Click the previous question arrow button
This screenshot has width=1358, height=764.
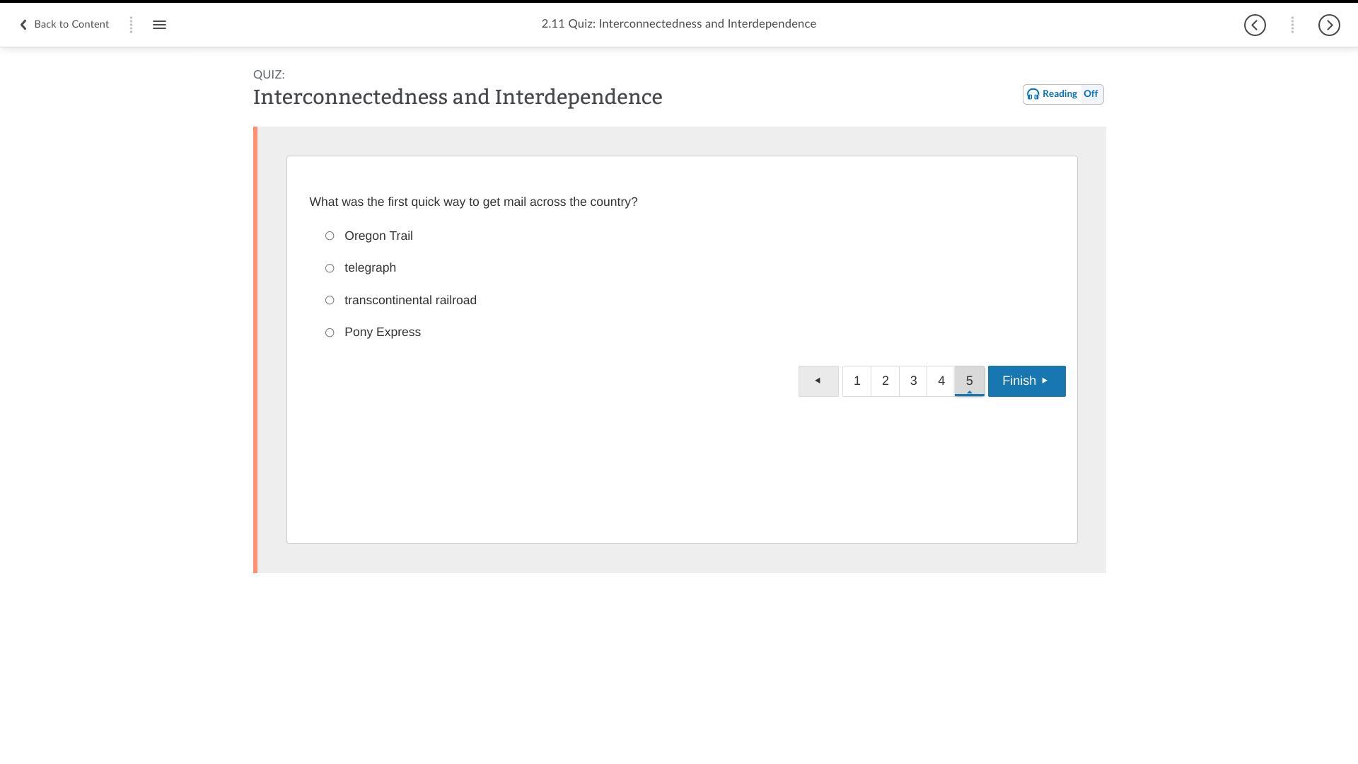(818, 381)
